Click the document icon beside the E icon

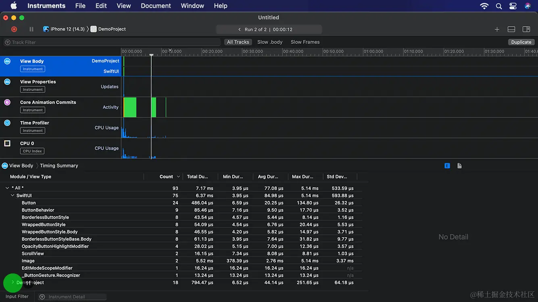click(459, 166)
